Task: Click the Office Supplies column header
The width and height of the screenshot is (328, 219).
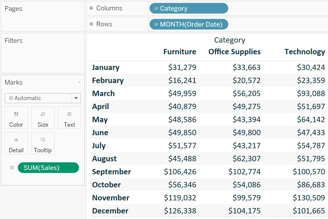Action: 234,52
